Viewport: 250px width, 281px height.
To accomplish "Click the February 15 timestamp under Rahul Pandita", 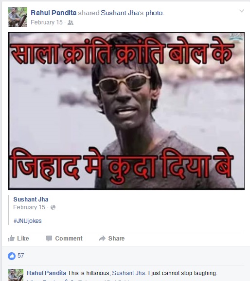I will pos(47,22).
